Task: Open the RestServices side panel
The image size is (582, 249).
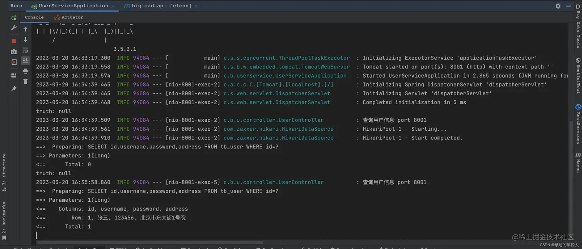Action: [578, 124]
